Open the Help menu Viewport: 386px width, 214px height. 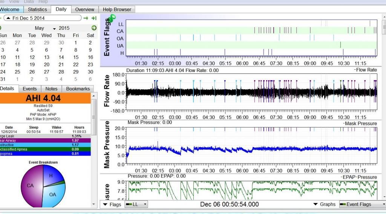[x=43, y=2]
